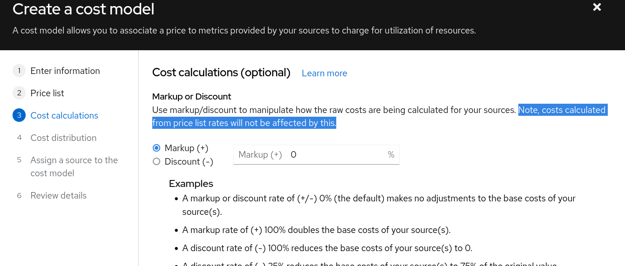The width and height of the screenshot is (625, 266).
Task: Click the percent sign in markup field
Action: pyautogui.click(x=391, y=154)
